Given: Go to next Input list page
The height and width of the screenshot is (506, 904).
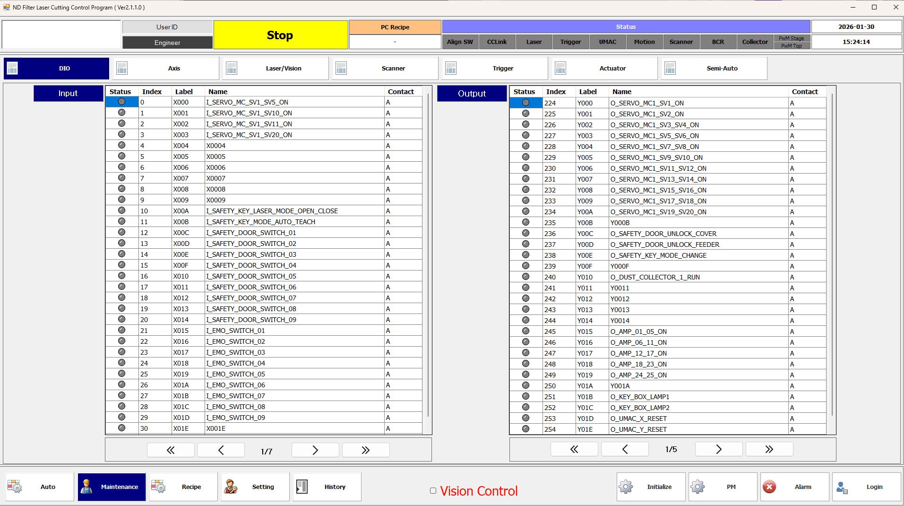Looking at the screenshot, I should [x=315, y=450].
